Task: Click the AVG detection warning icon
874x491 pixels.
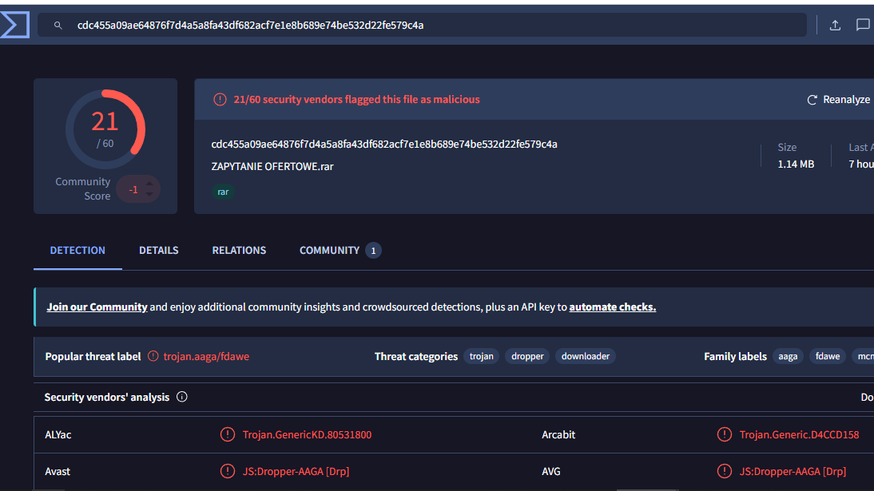Action: click(x=724, y=471)
